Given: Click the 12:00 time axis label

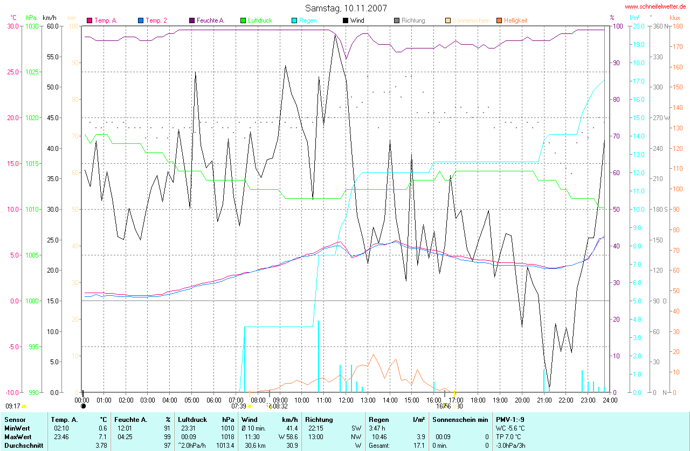Looking at the screenshot, I should coord(346,400).
